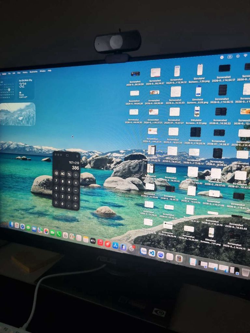Click the Calculator result 386
This screenshot has width=250, height=333.
click(76, 168)
